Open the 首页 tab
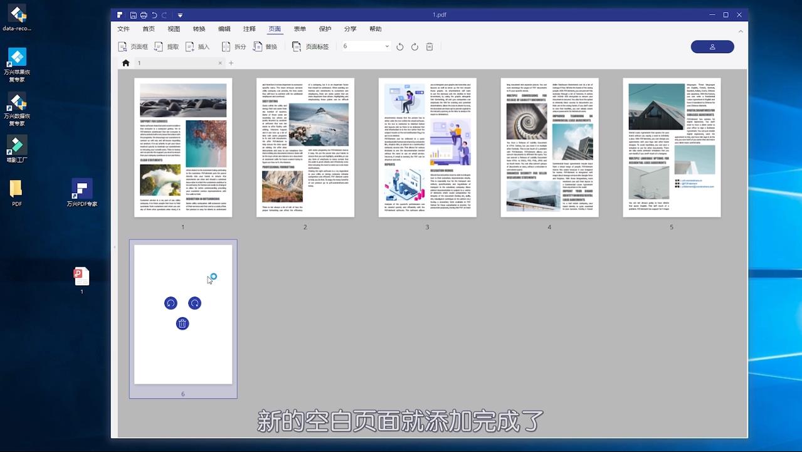Viewport: 802px width, 452px height. [x=149, y=29]
